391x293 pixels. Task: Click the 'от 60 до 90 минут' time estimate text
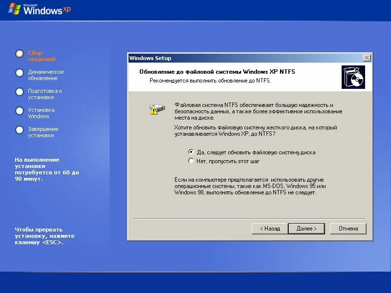pos(47,176)
